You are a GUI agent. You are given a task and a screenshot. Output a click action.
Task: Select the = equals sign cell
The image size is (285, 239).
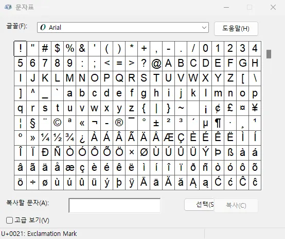pyautogui.click(x=119, y=64)
